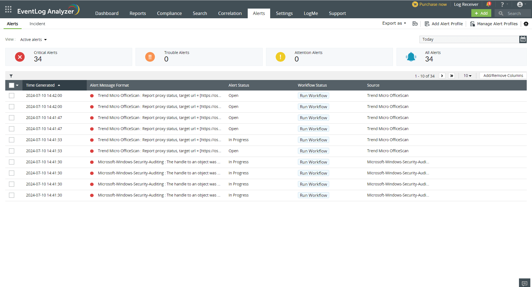Open the user account profile icon

520,4
